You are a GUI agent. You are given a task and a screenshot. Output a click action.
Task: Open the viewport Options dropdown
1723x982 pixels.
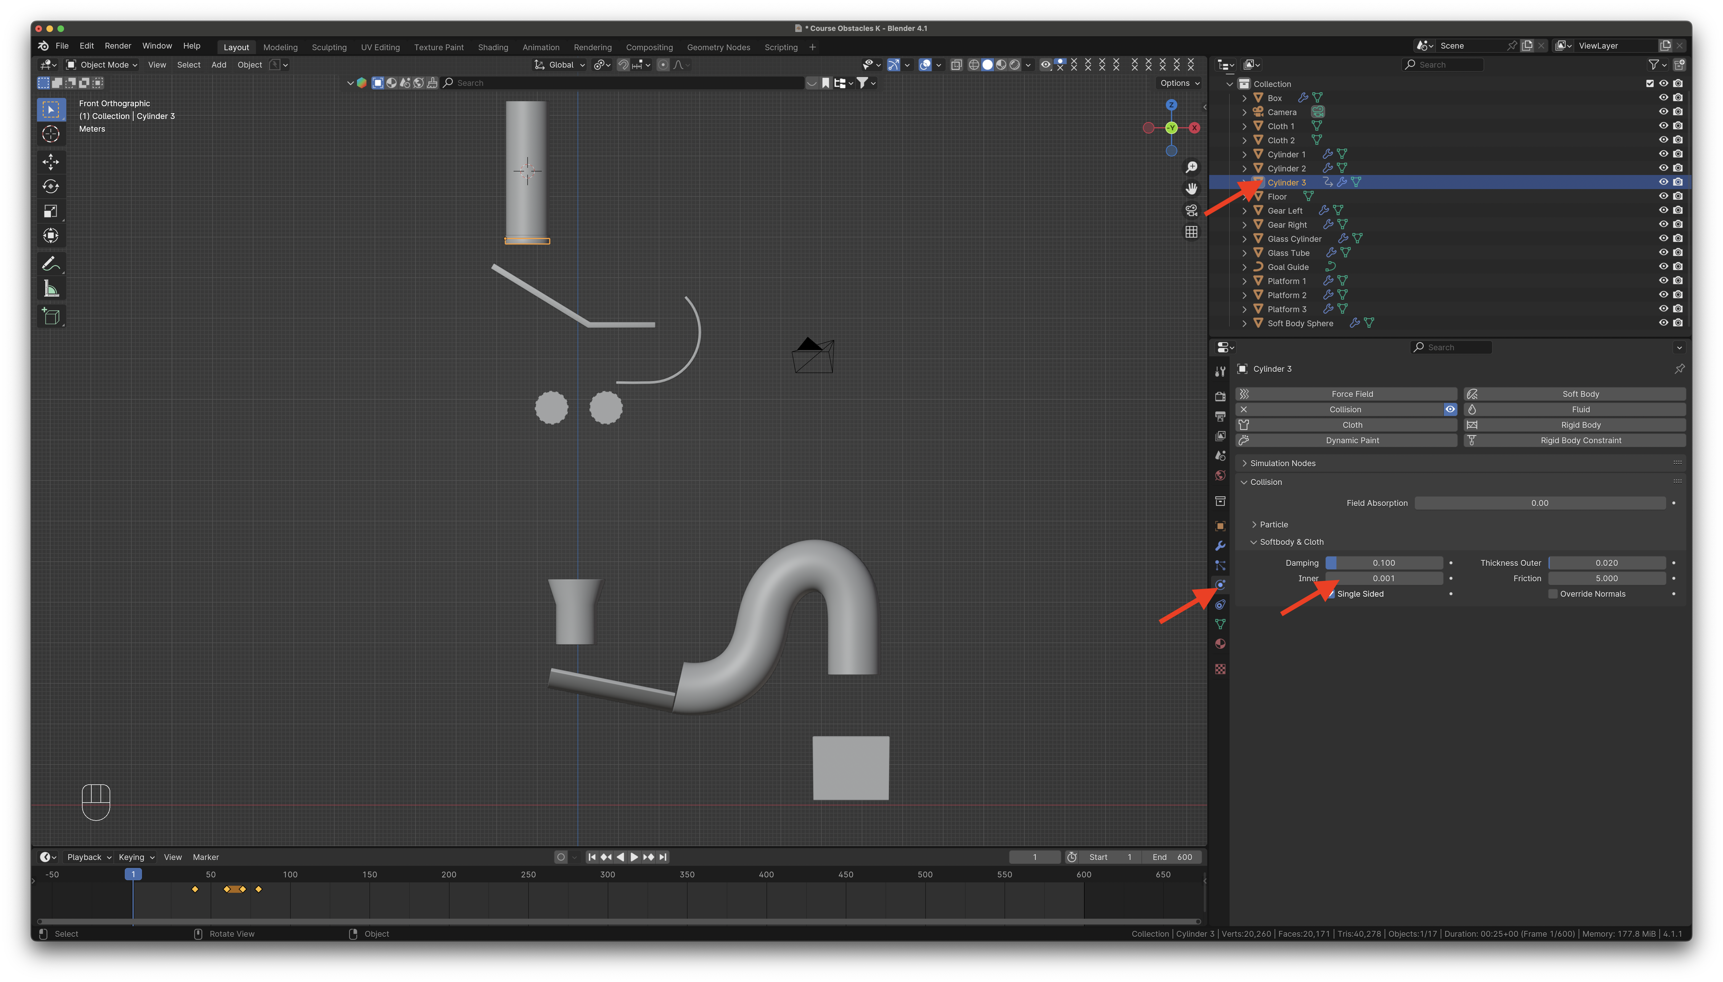[1180, 83]
